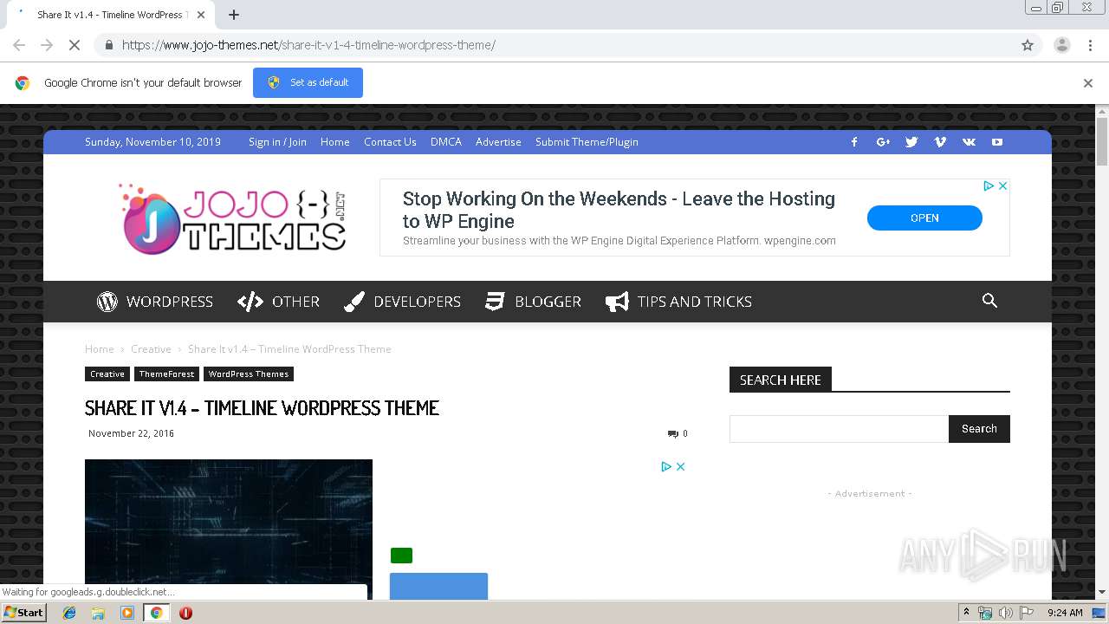
Task: Open the Chrome profile avatar
Action: tap(1061, 45)
